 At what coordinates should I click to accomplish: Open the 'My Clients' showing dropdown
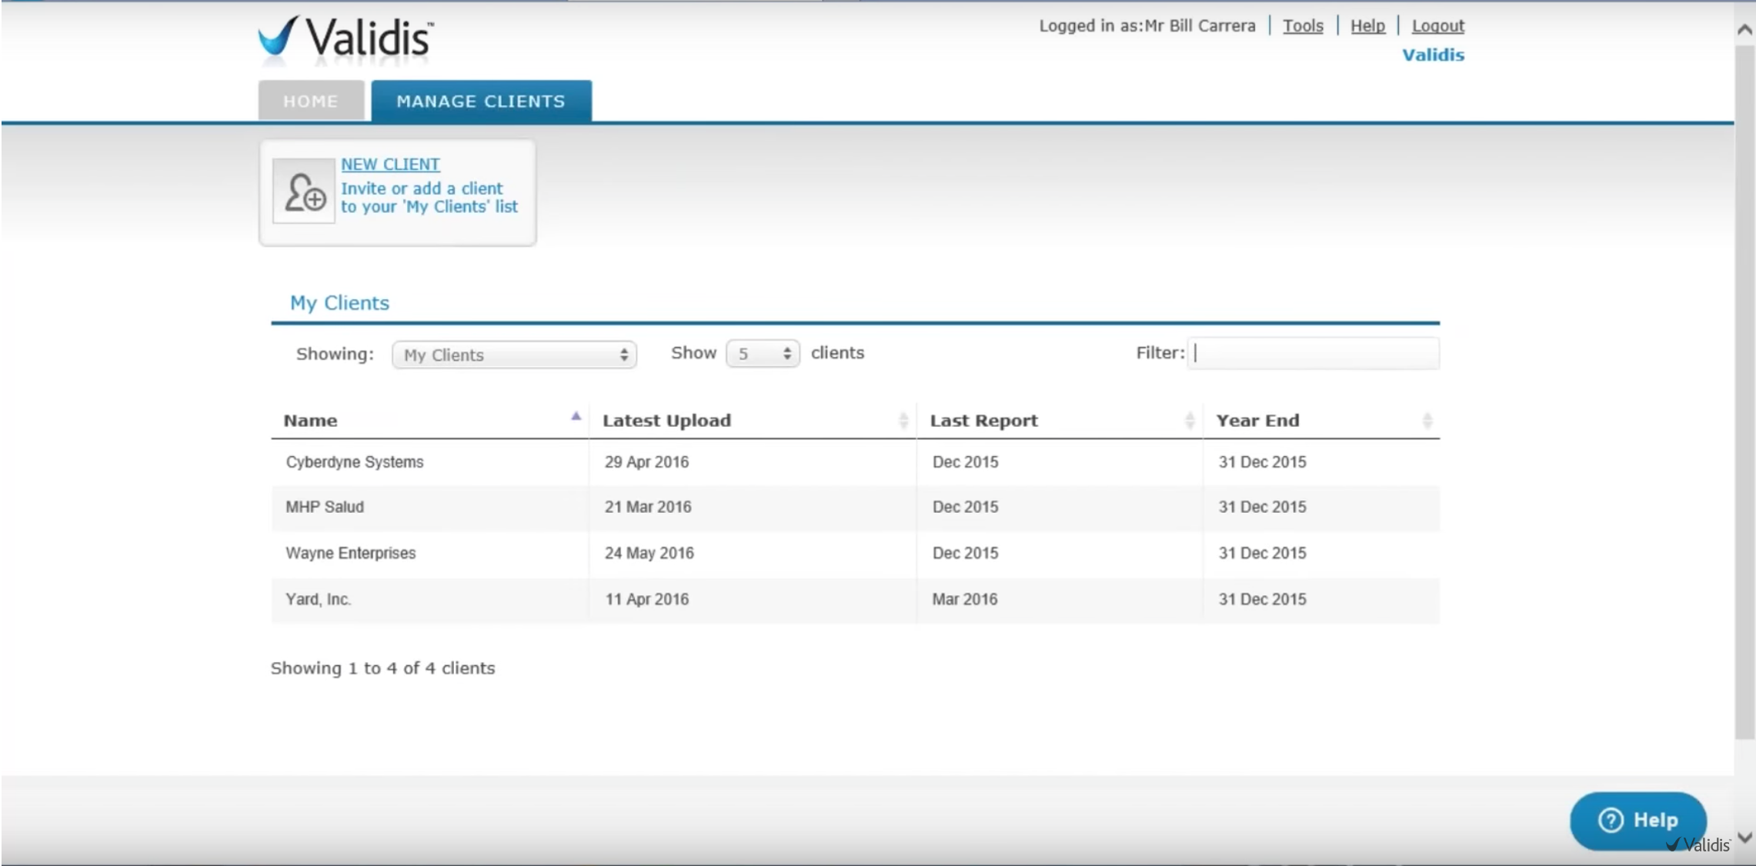click(x=514, y=355)
